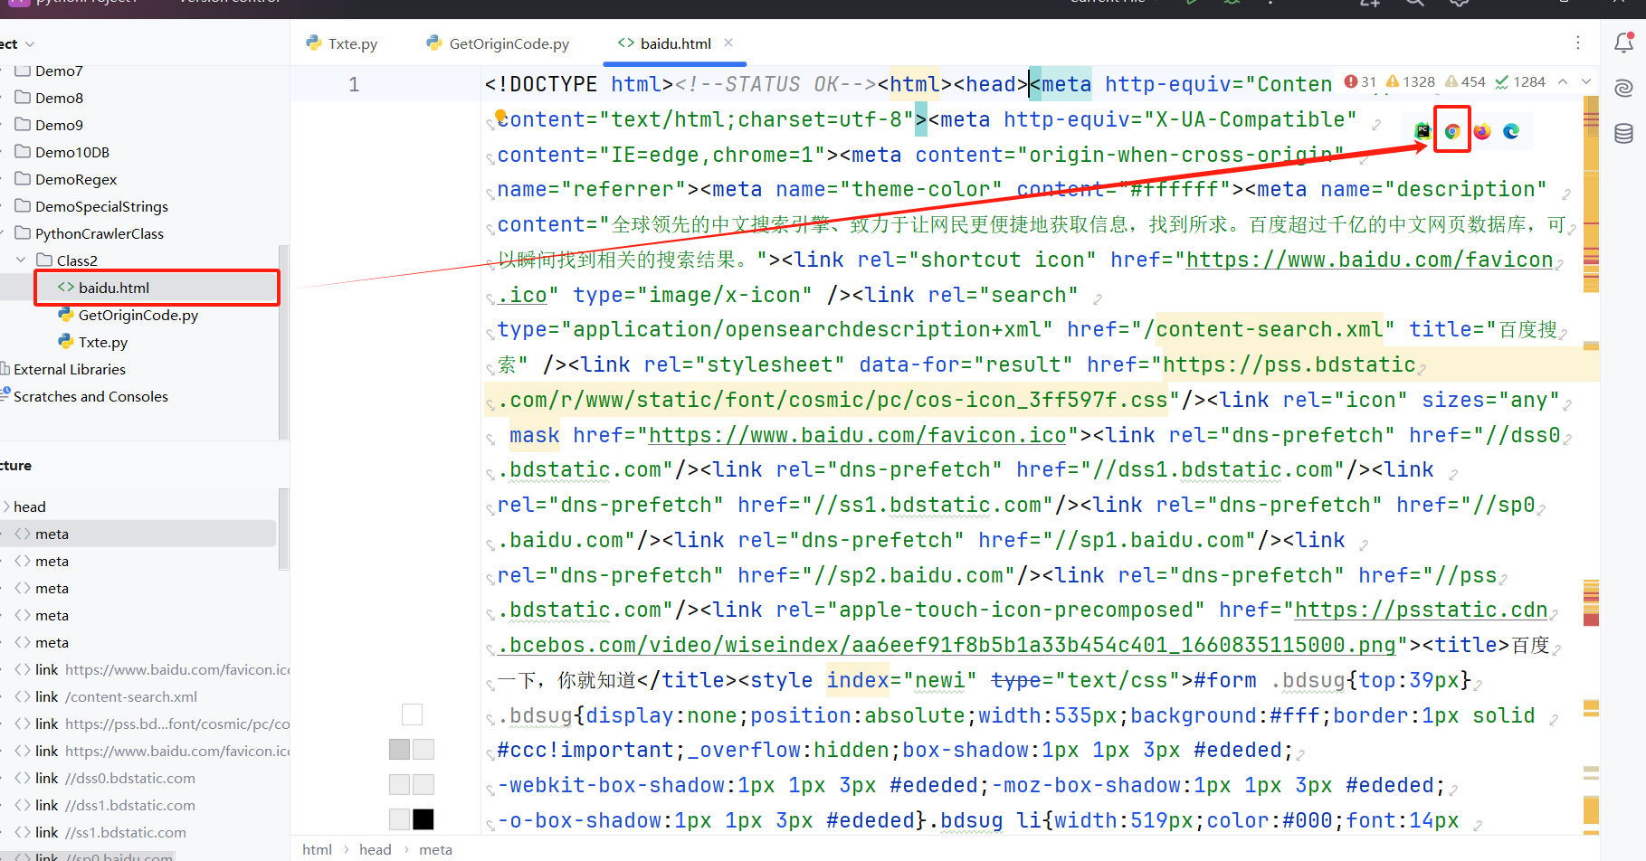
Task: Open the Database tool window
Action: click(x=1624, y=134)
